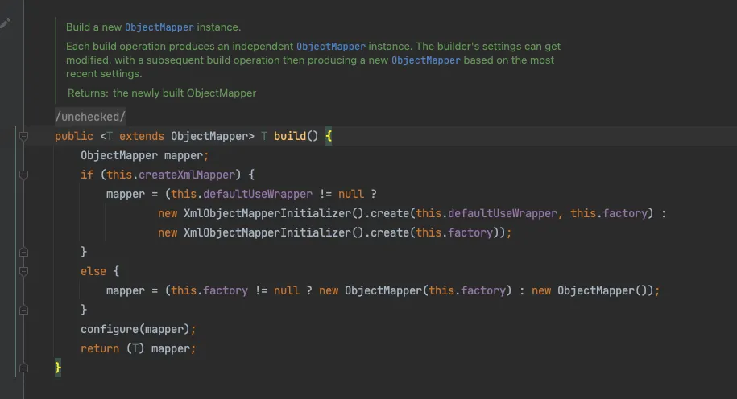Viewport: 737px width, 399px height.
Task: Open ObjectMapper link in first doc line
Action: [x=159, y=27]
